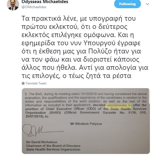The height and width of the screenshot is (158, 157).
Task: Click Sir David Nicholson name in image
Action: [x=42, y=142]
